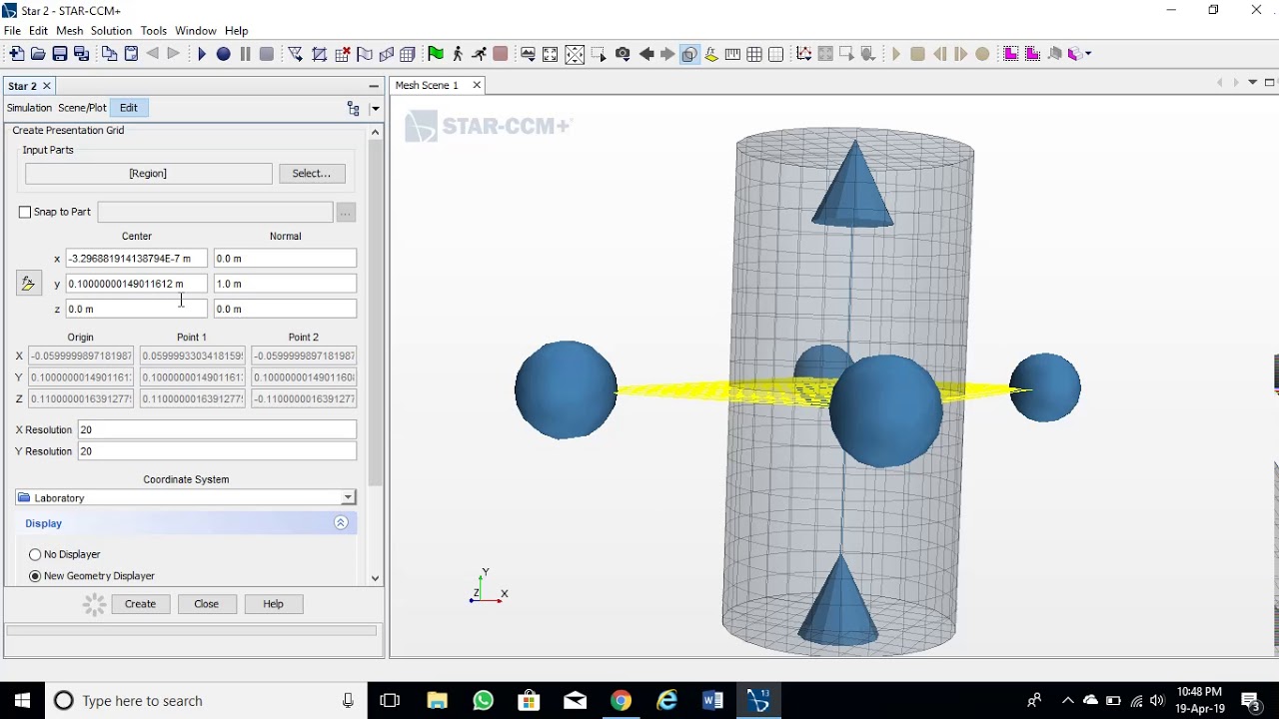This screenshot has width=1279, height=719.
Task: Open the panel options dropdown arrow next to tree icon
Action: pos(376,108)
